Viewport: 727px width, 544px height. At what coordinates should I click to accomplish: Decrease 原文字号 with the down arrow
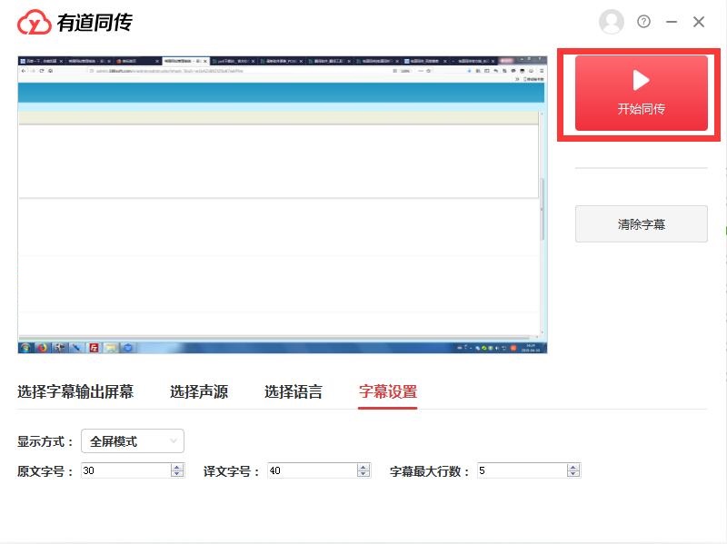[x=177, y=474]
